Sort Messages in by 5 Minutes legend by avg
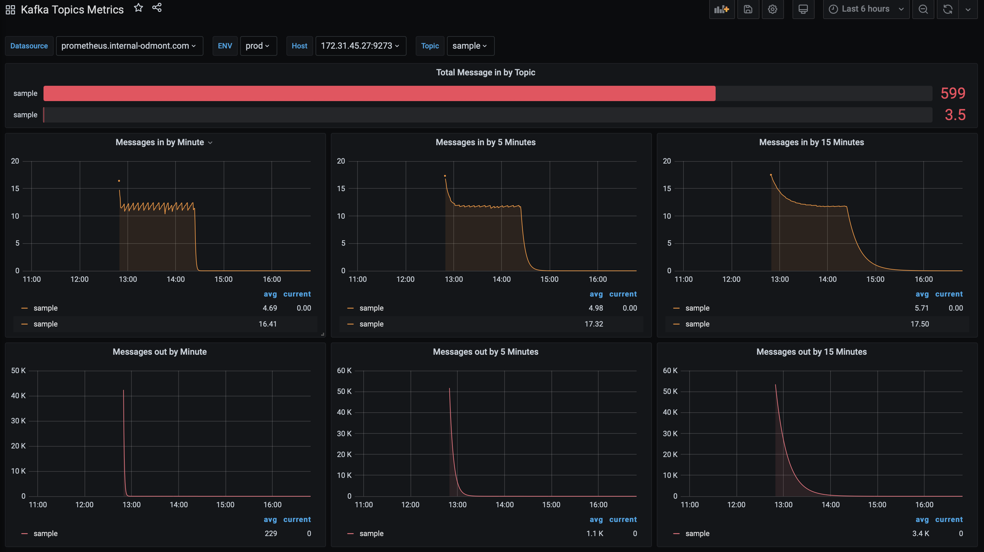The height and width of the screenshot is (552, 984). (x=596, y=294)
